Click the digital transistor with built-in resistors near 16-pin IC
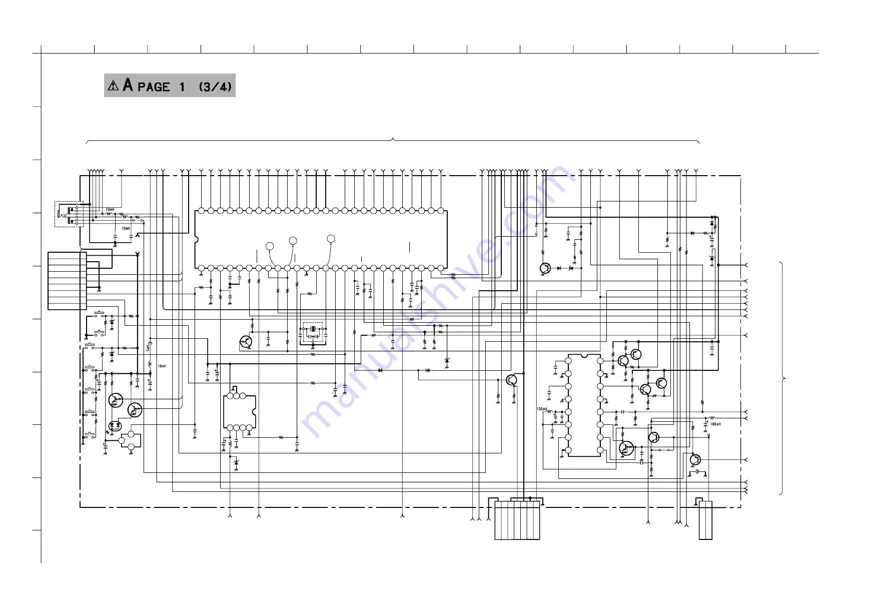 [626, 448]
